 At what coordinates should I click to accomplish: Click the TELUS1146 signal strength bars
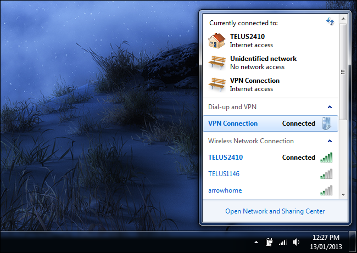tap(326, 174)
